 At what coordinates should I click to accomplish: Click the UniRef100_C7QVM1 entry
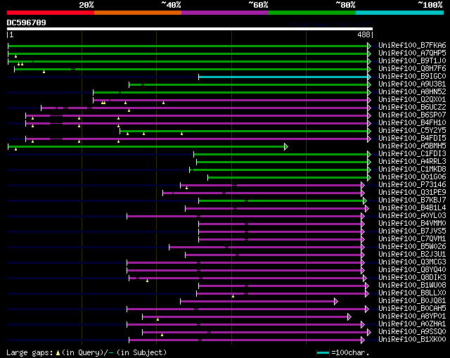point(412,239)
